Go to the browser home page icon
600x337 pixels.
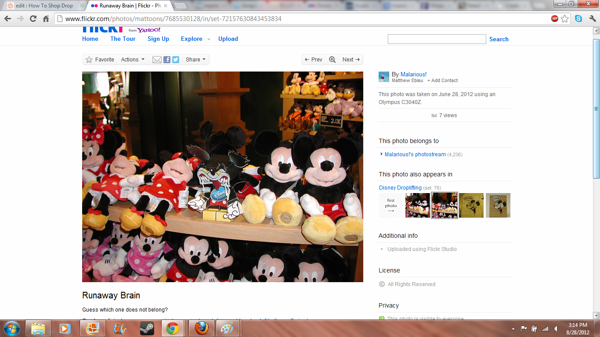click(46, 18)
